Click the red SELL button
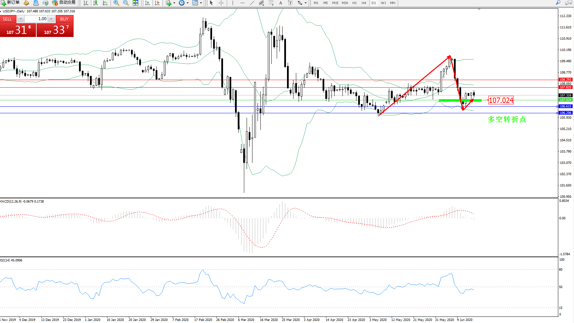574x323 pixels. 8,19
